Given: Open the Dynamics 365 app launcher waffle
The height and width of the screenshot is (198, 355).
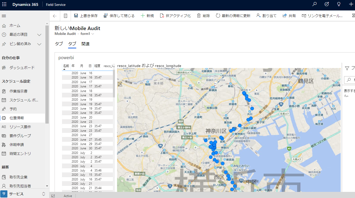Looking at the screenshot, I should click(4, 5).
